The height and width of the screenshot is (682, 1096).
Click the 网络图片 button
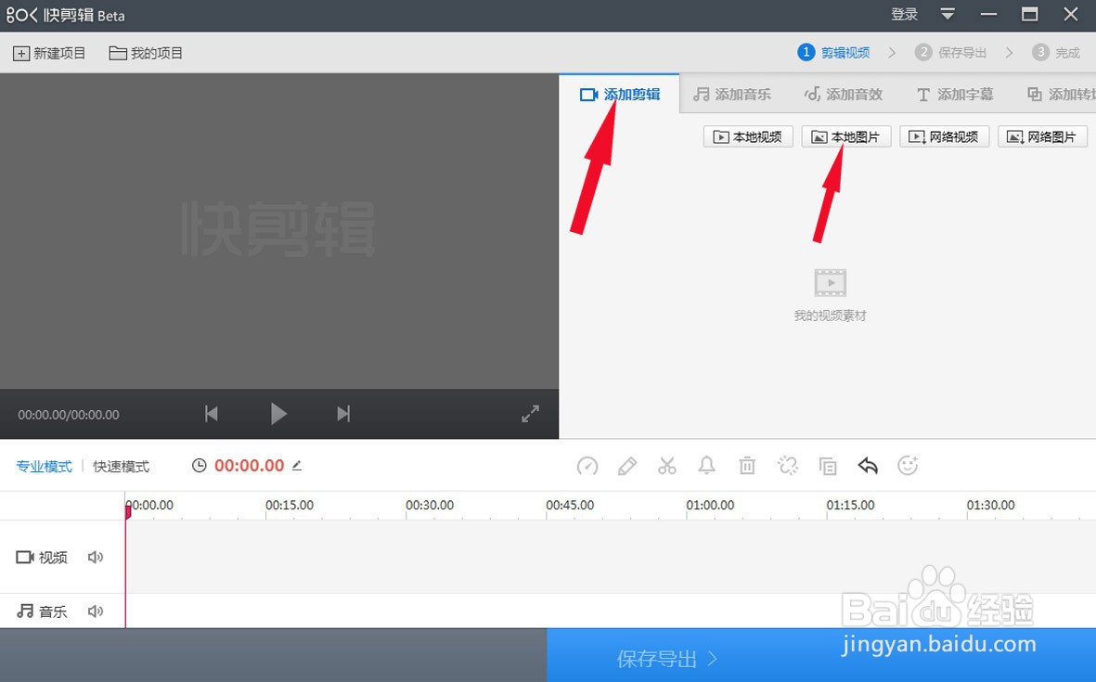point(1042,137)
